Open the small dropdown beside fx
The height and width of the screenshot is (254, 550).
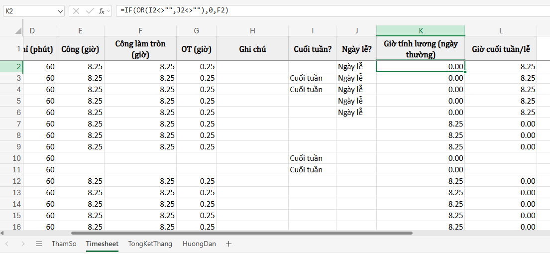click(109, 10)
